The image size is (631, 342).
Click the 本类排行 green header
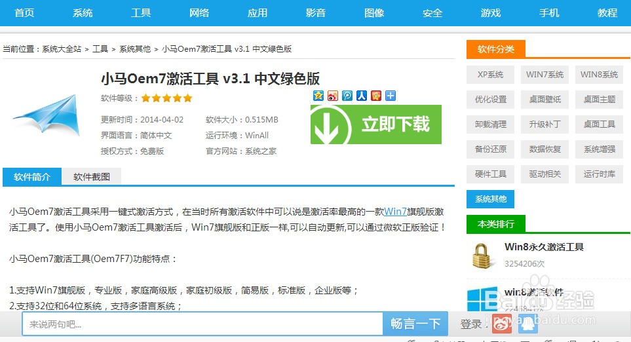pos(496,224)
